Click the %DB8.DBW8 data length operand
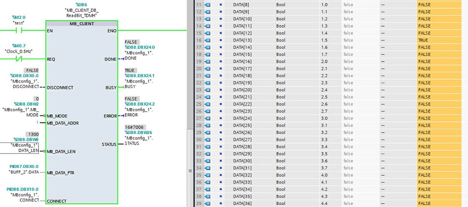Viewport: 468px width, 207px height. pos(27,139)
